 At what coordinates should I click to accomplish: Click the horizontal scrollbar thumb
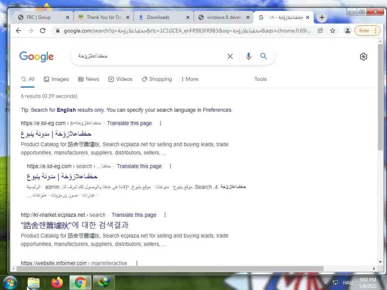170,268
